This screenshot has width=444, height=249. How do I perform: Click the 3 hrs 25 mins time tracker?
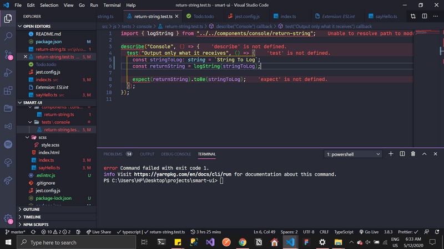point(205,232)
